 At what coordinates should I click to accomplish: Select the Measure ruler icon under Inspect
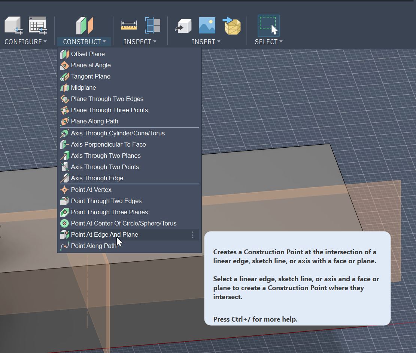(129, 25)
